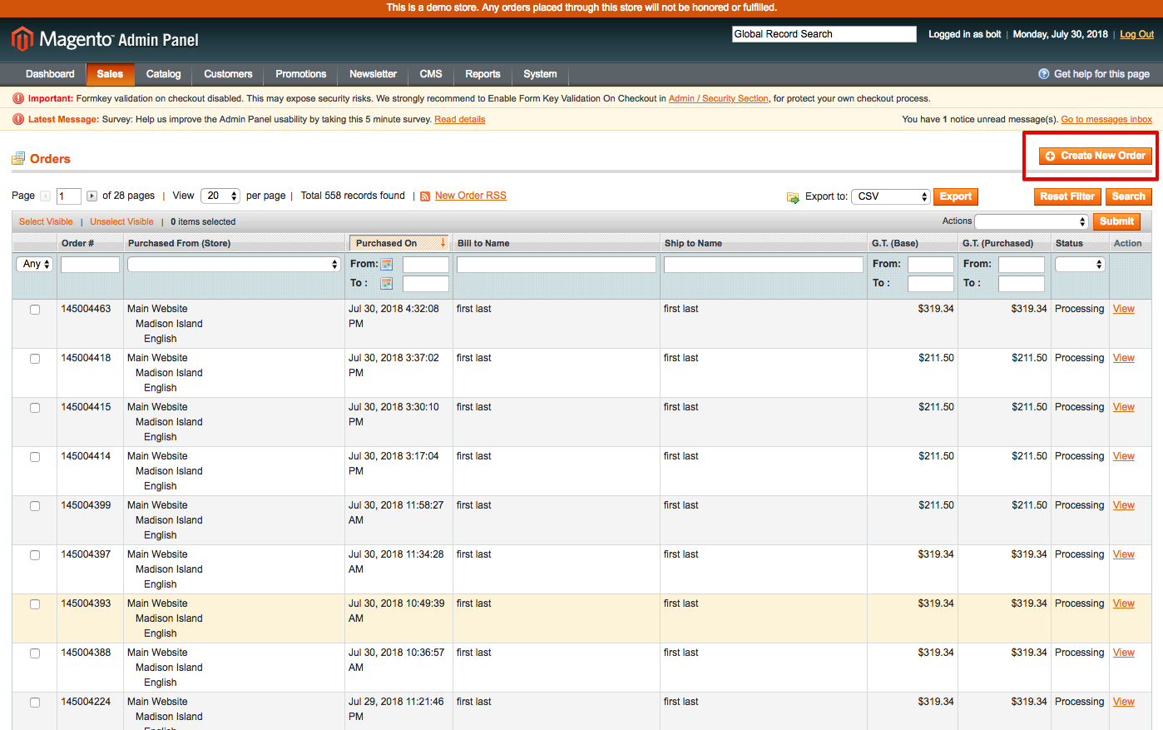The image size is (1163, 730).
Task: View order 145004399 details
Action: 1124,505
